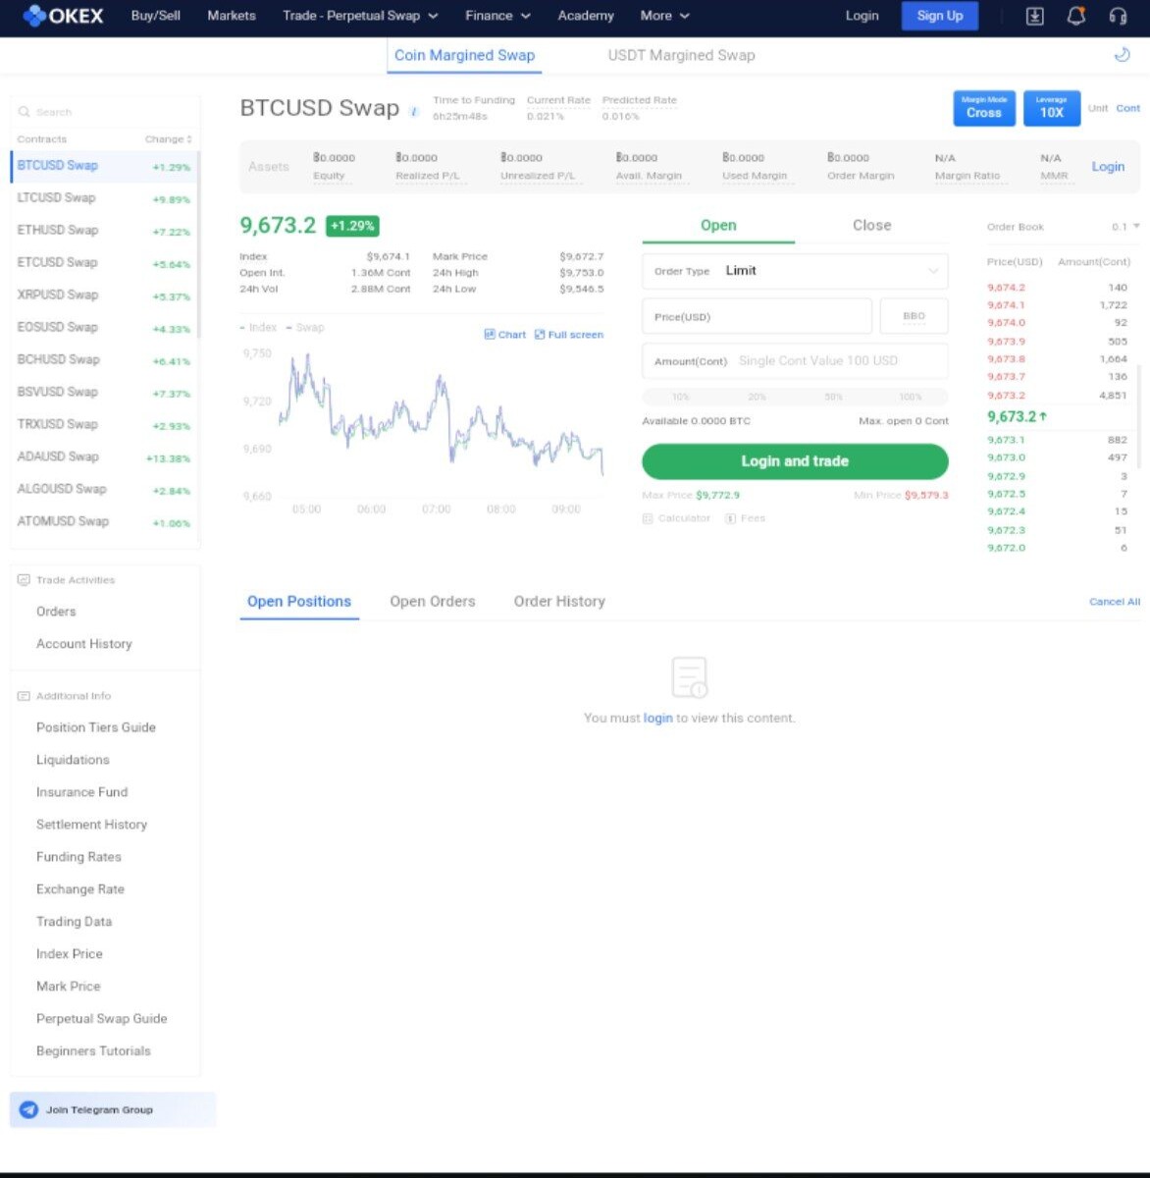The width and height of the screenshot is (1150, 1178).
Task: Click the Amount(Cont) input field
Action: coord(795,361)
